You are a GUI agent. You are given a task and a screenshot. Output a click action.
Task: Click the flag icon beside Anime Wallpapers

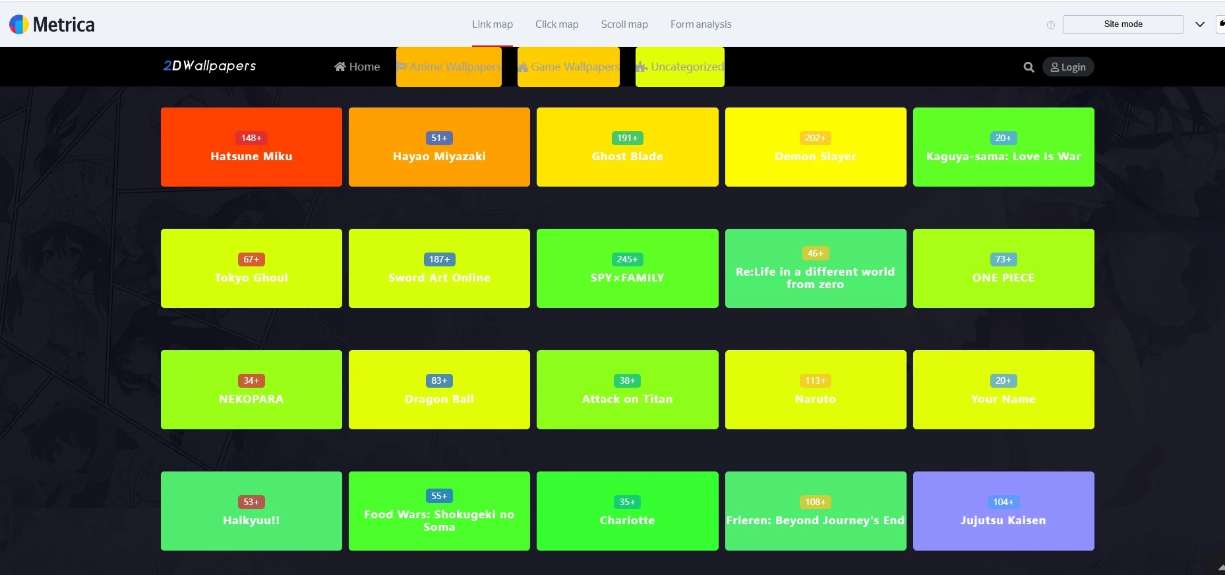click(x=402, y=67)
